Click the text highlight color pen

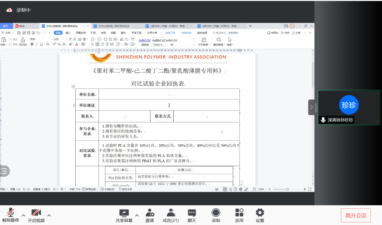tap(70, 44)
